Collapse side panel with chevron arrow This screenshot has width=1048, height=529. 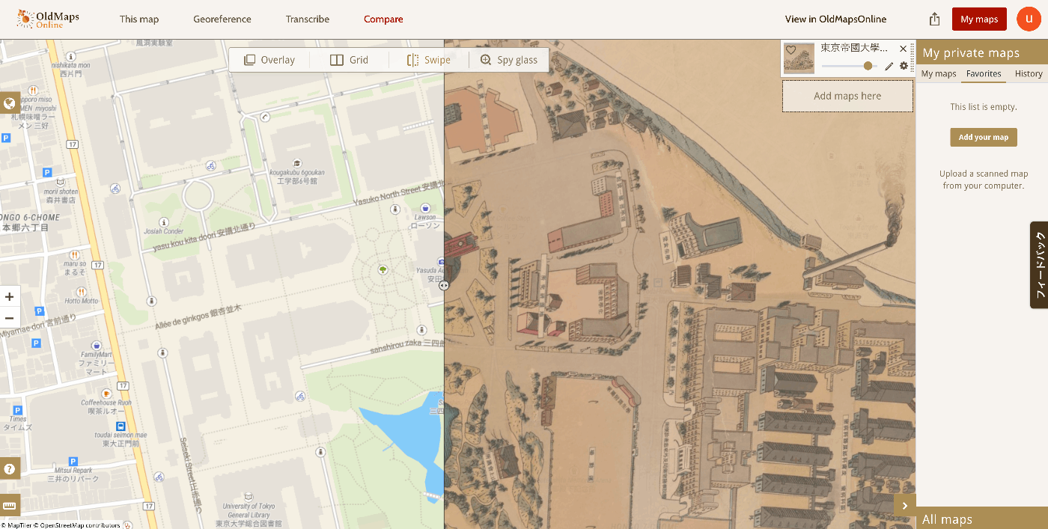[905, 506]
